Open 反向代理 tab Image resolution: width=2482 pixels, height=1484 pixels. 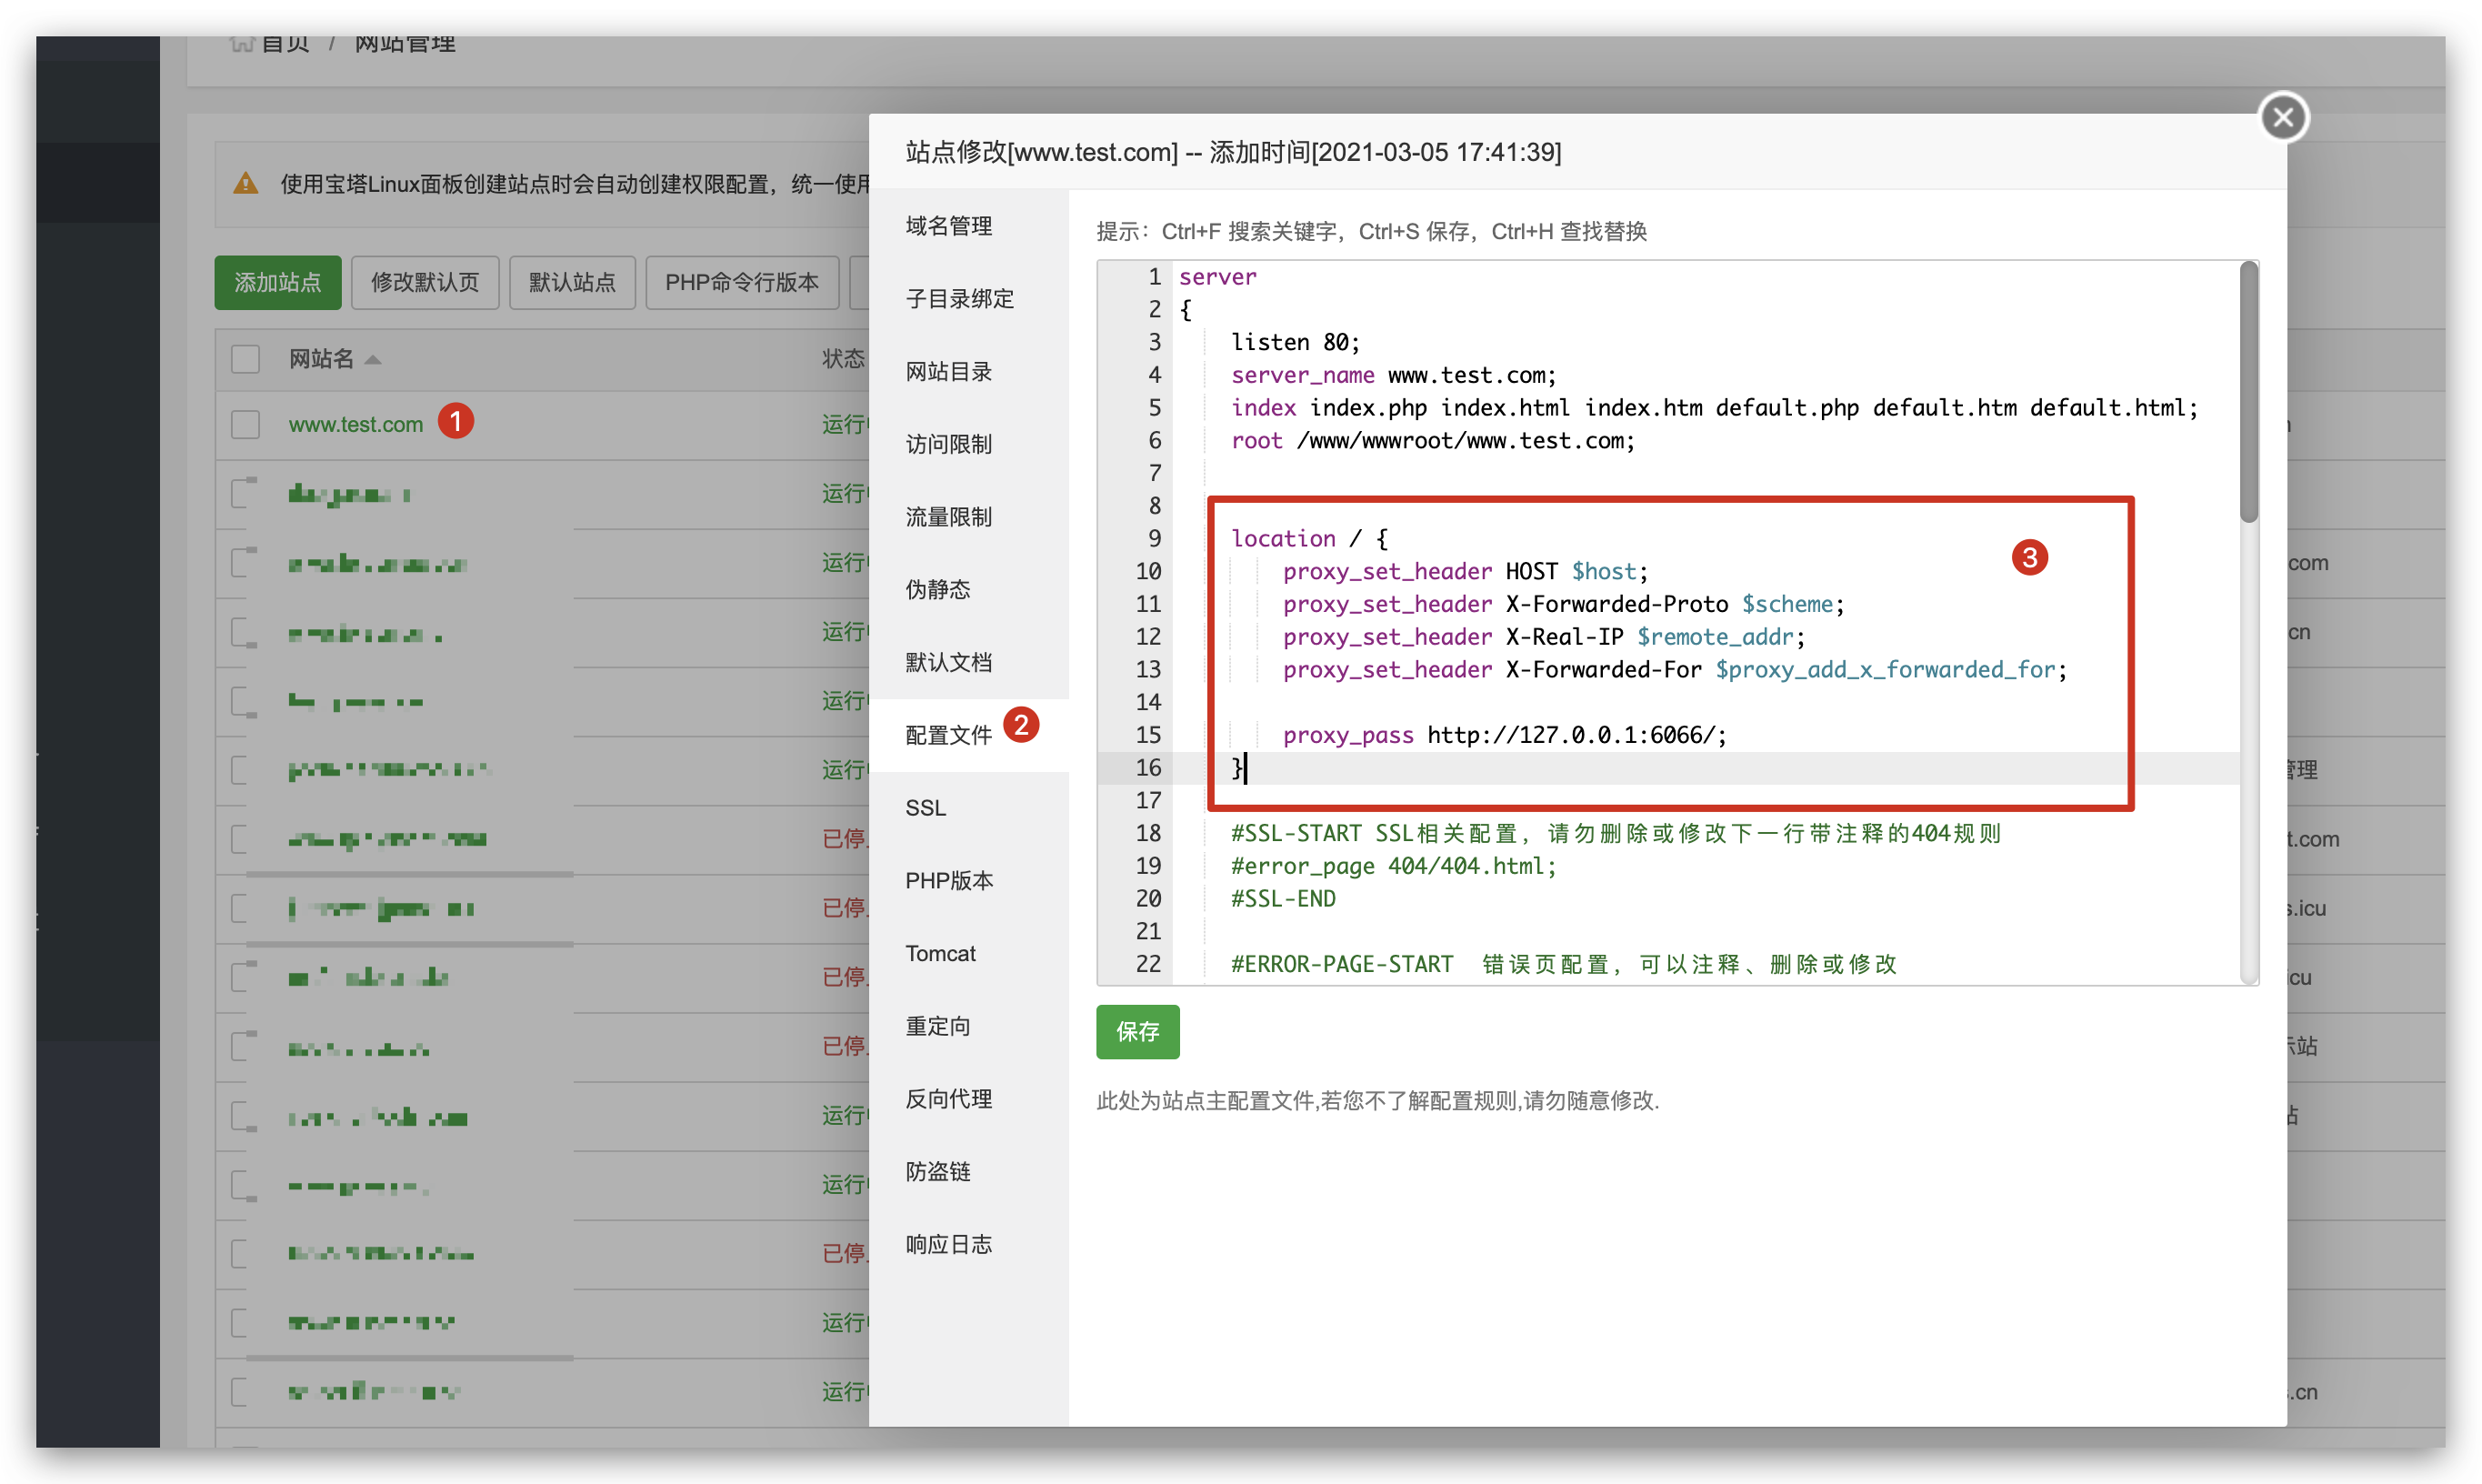pyautogui.click(x=967, y=1099)
